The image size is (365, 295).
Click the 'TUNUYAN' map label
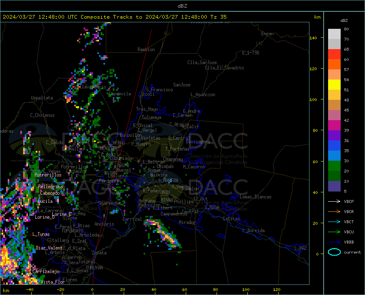click(94, 268)
